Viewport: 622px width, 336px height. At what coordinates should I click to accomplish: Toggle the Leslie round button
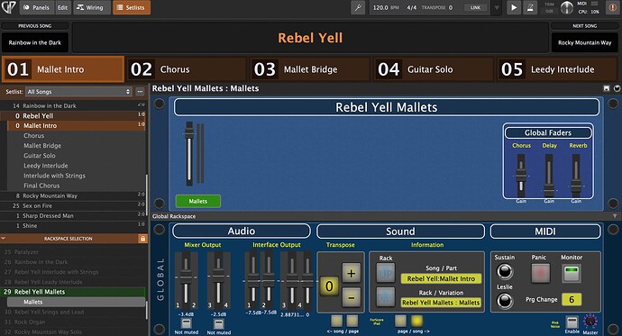click(x=505, y=301)
